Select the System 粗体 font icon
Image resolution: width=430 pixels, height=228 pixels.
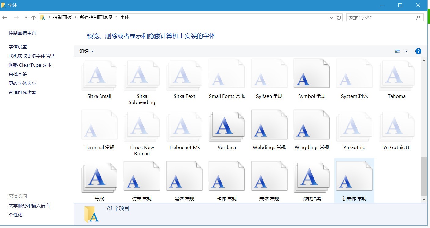[x=354, y=73]
